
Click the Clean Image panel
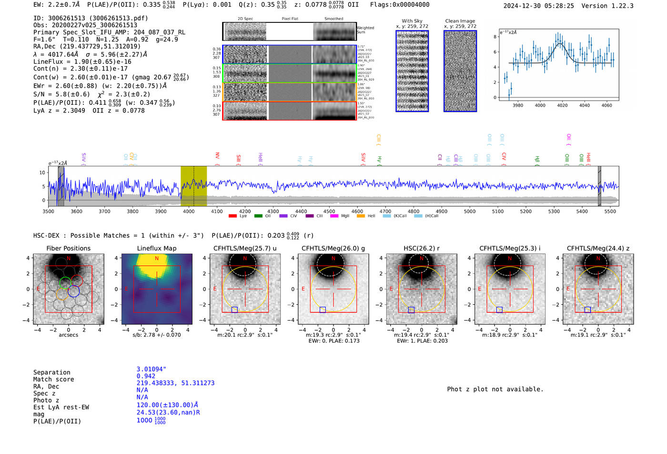point(460,71)
